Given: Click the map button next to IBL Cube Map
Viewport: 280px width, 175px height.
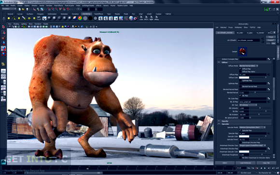Looking at the screenshot, I should click(x=268, y=98).
